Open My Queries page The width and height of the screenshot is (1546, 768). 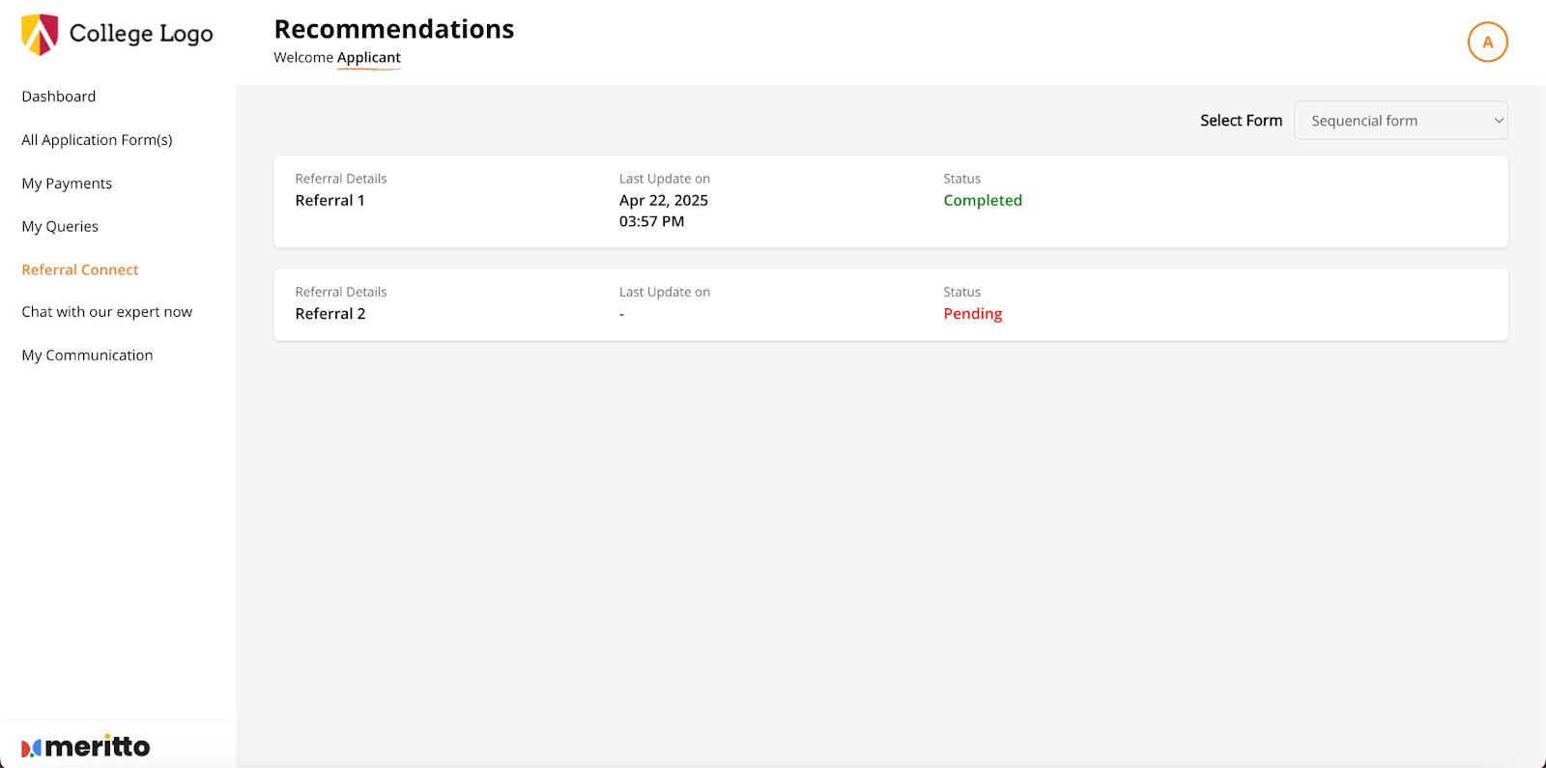(x=60, y=226)
